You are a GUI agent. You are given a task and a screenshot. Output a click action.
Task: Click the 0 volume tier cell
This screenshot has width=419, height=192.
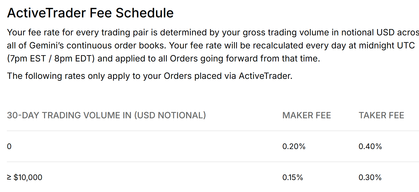tap(9, 147)
